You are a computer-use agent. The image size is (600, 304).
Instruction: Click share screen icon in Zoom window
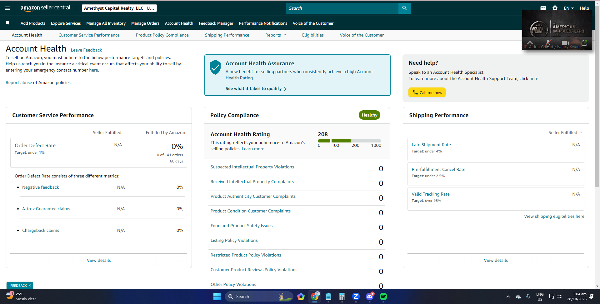[584, 43]
